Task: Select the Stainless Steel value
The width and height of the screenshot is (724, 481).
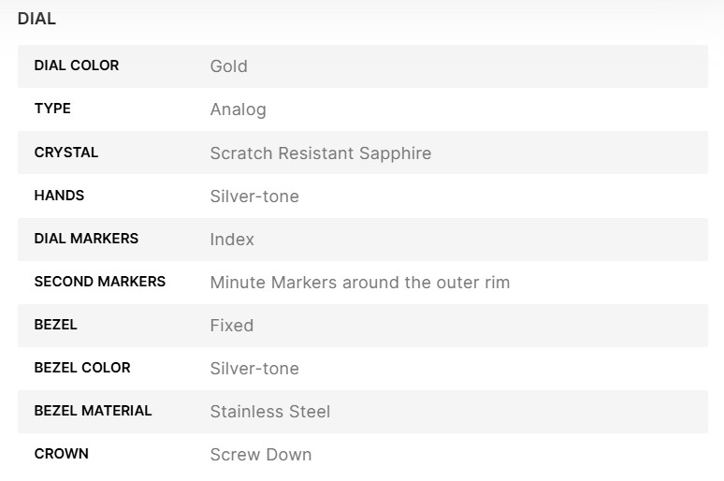Action: pos(269,411)
